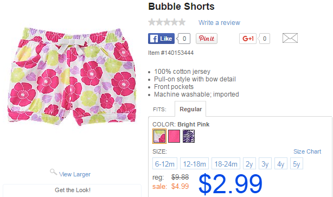333x197 pixels.
Task: Click the floral bubble shorts product image
Action: (x=72, y=77)
